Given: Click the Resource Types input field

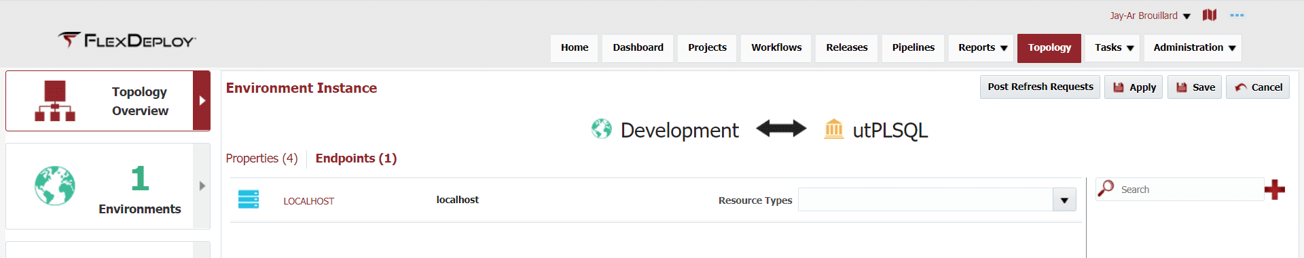Looking at the screenshot, I should (x=925, y=200).
